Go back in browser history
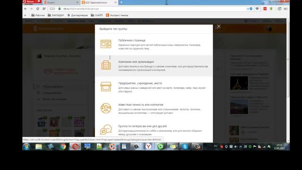302x170 pixels. click(x=25, y=8)
